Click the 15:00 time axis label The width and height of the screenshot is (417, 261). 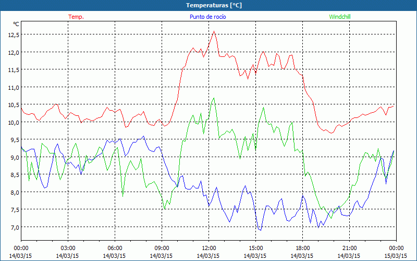pos(255,248)
